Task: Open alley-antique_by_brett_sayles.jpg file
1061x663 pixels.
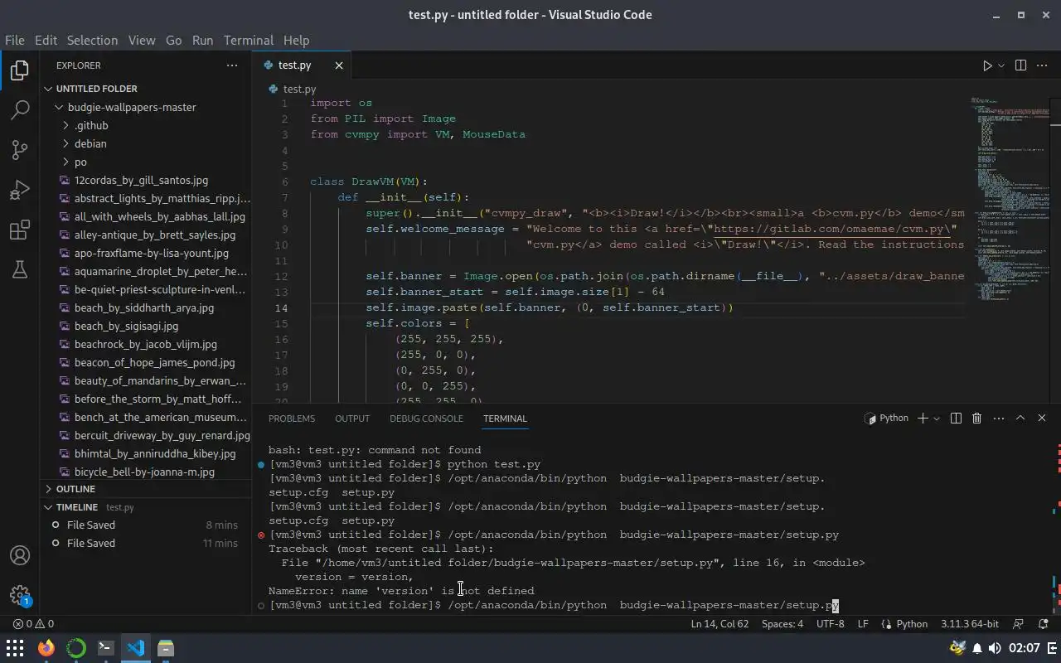Action: tap(146, 235)
